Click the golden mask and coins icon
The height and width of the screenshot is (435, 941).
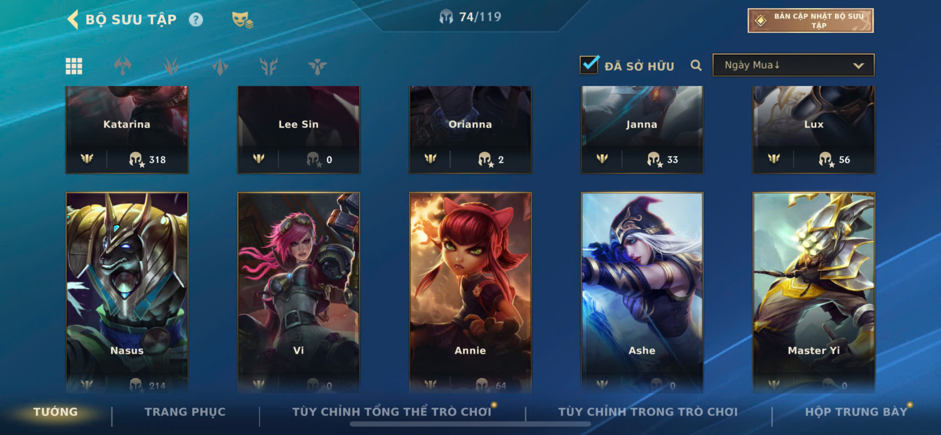(x=242, y=20)
